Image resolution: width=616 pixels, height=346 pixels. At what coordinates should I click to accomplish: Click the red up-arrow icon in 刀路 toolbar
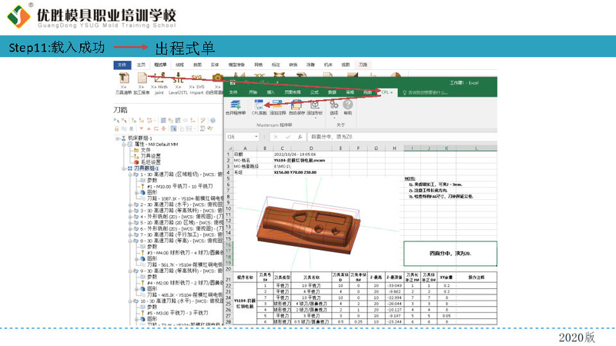point(149,128)
